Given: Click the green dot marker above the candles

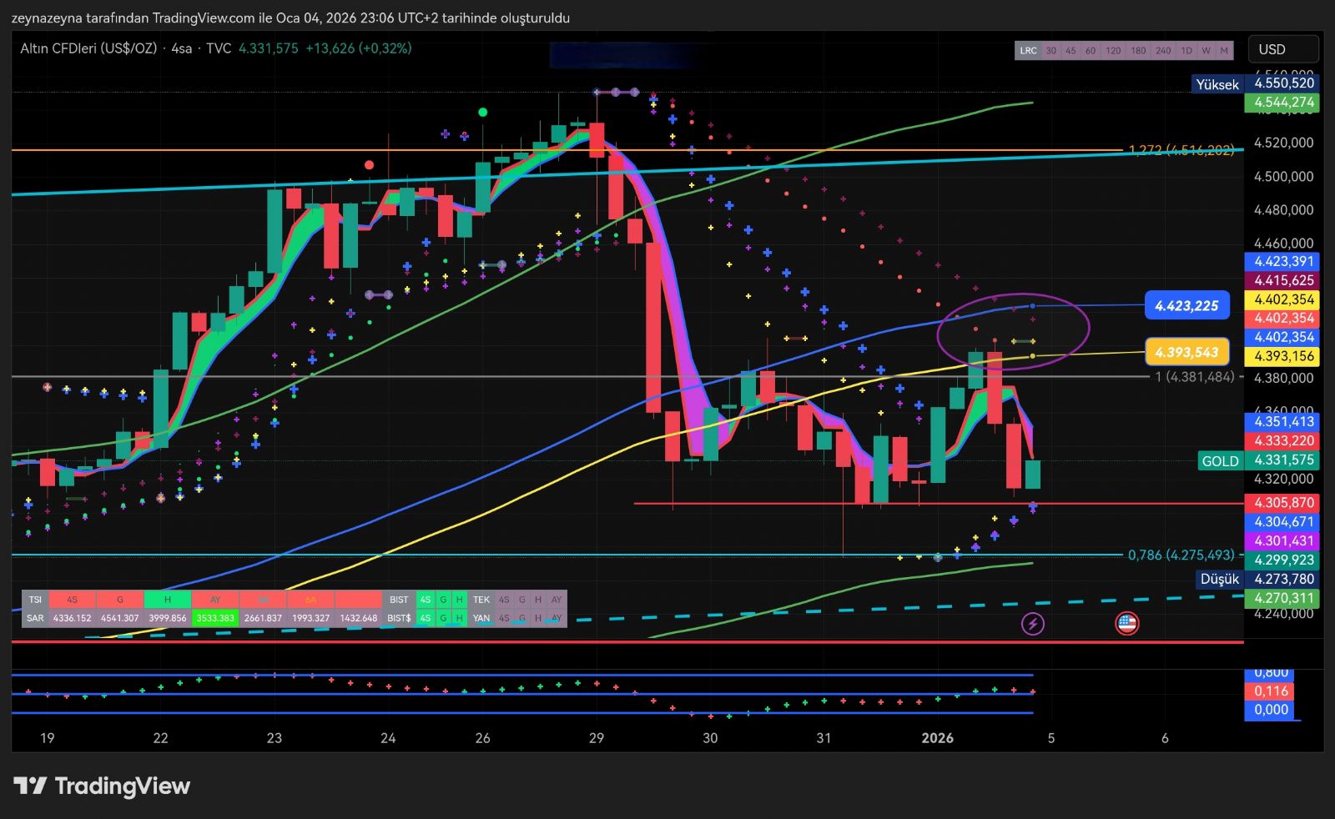Looking at the screenshot, I should pos(482,112).
